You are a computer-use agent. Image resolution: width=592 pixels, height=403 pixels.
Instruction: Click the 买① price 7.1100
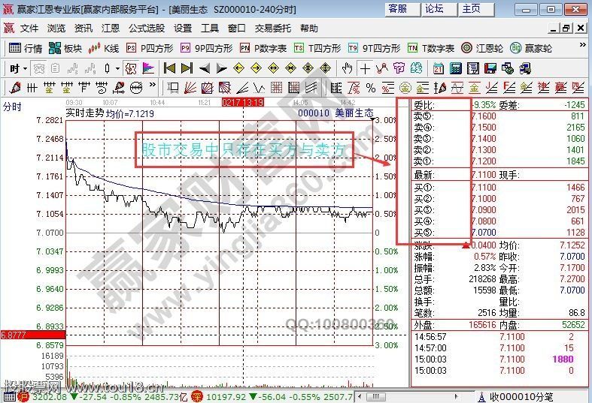click(x=484, y=187)
